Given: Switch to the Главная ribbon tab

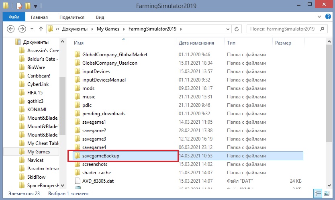Looking at the screenshot, I should coord(39,17).
